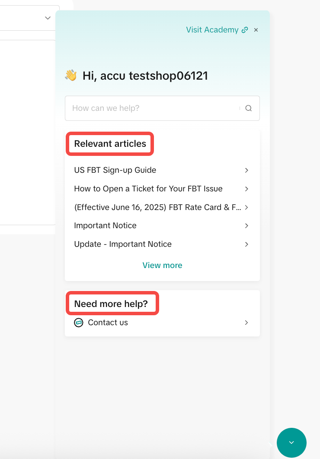This screenshot has height=459, width=320.
Task: Open the Effective June 16, 2025 FBT article
Action: [x=157, y=207]
